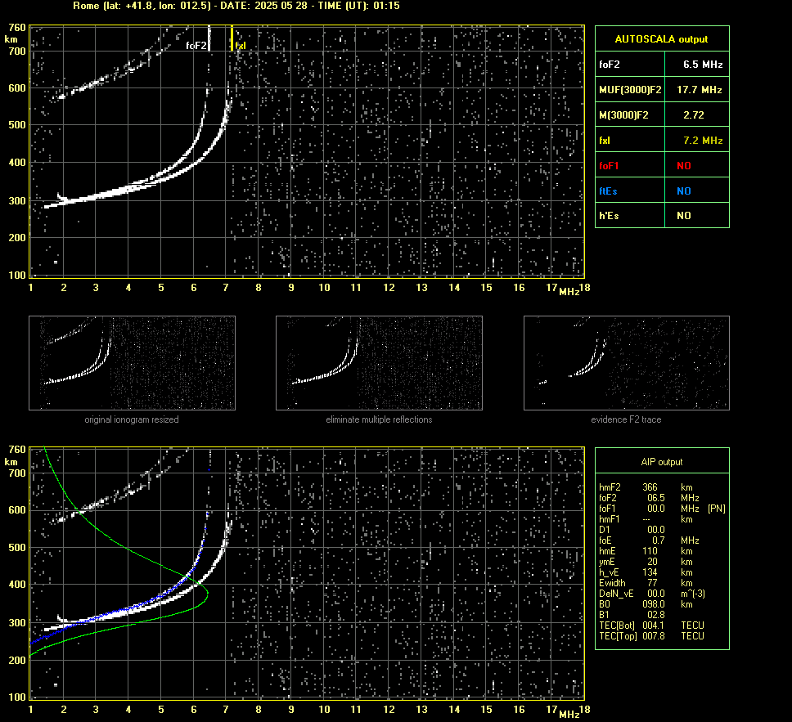Viewport: 792px width, 722px height.
Task: Click the "h'Es" row label
Action: point(609,216)
